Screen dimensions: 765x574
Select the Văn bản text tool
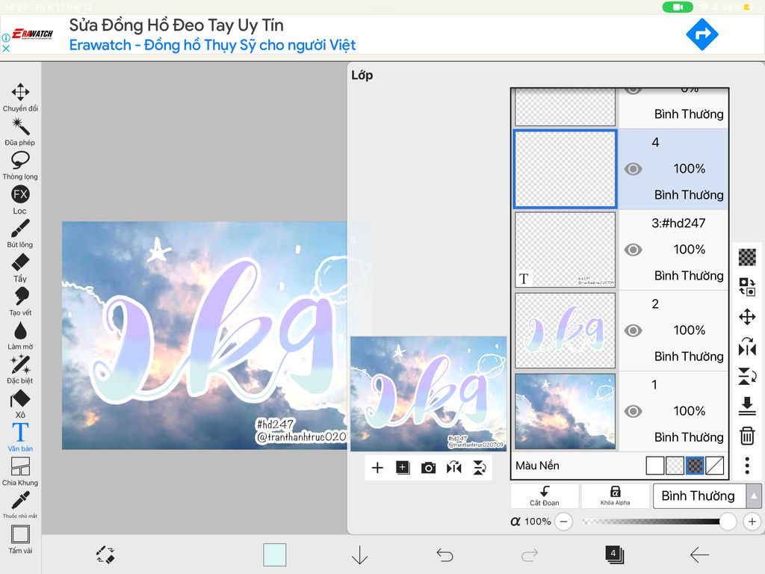[20, 437]
